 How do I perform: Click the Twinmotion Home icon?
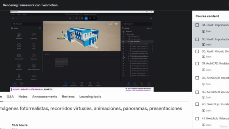pyautogui.click(x=13, y=18)
